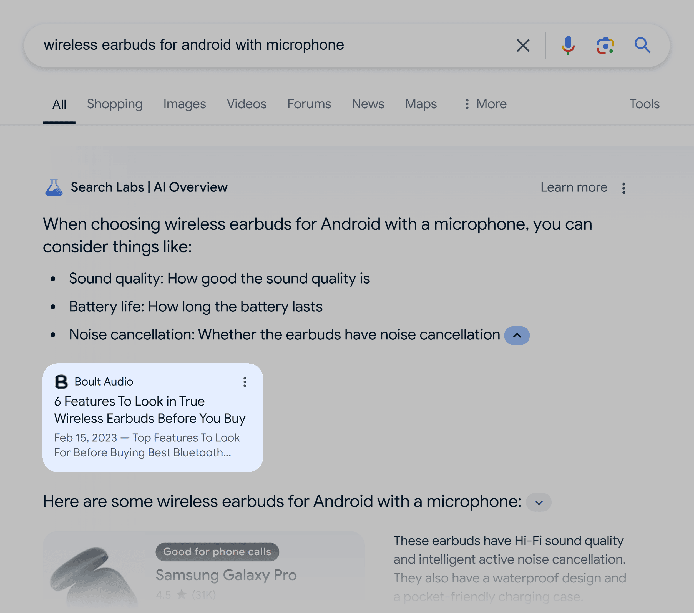694x613 pixels.
Task: Clear the search query with the X icon
Action: tap(523, 45)
